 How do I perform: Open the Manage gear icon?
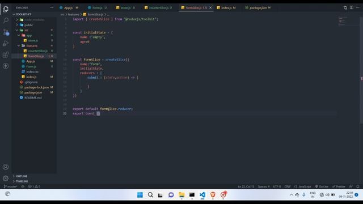click(6, 178)
